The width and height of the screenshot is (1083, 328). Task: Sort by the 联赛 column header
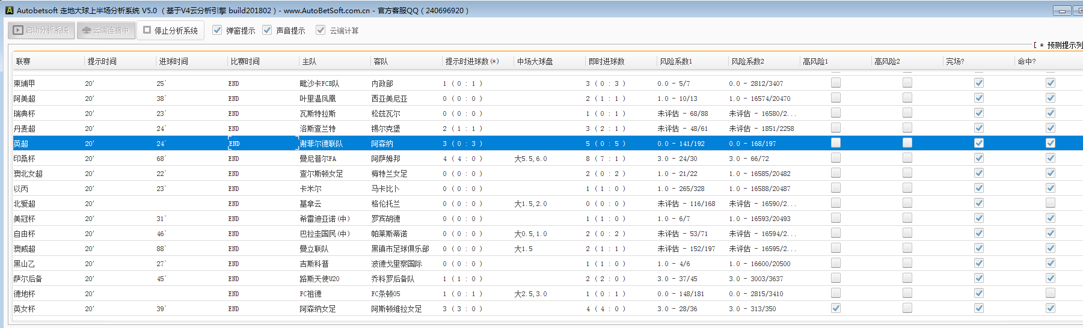[x=23, y=61]
